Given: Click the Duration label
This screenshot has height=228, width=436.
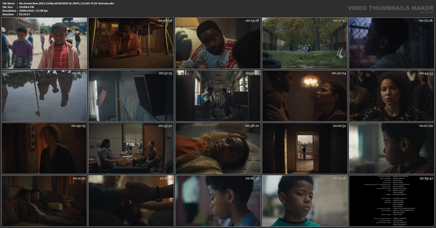Looking at the screenshot, I should pyautogui.click(x=8, y=15).
